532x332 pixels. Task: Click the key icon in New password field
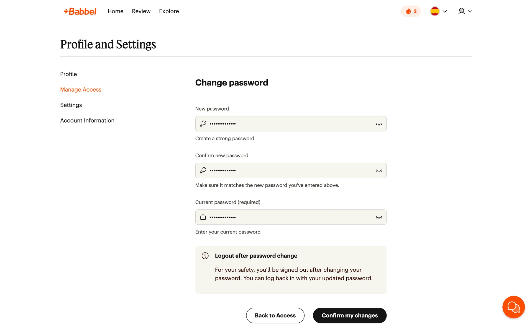coord(203,124)
